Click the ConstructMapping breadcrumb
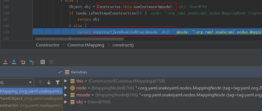 coord(85,45)
